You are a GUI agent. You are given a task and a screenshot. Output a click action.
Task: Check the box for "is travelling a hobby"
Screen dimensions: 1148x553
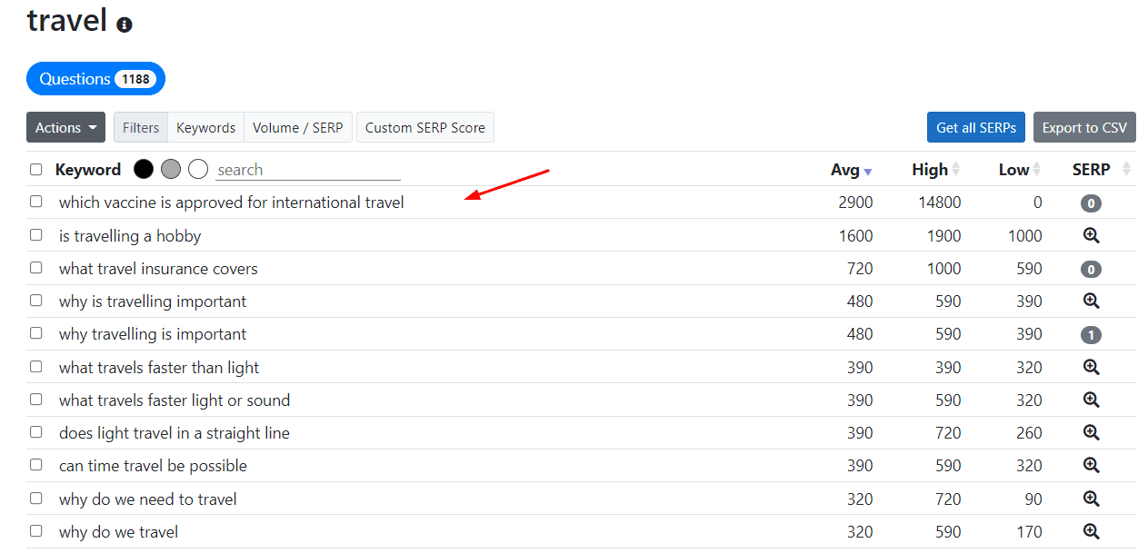click(x=36, y=235)
